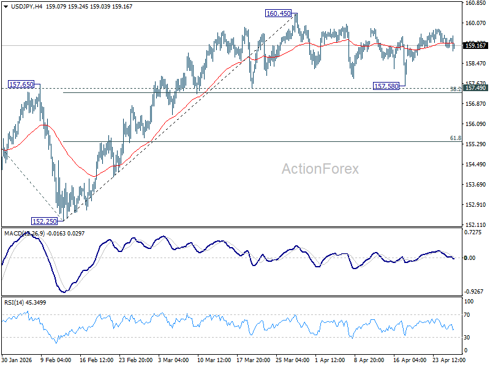Image resolution: width=490 pixels, height=367 pixels.
Task: Expand the RSI indicator pane
Action: [x=245, y=324]
